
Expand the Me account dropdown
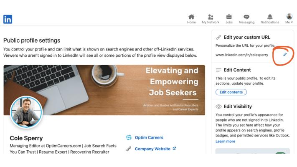289,19
